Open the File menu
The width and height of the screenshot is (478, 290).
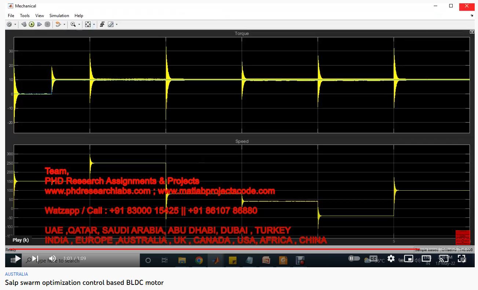click(x=11, y=16)
